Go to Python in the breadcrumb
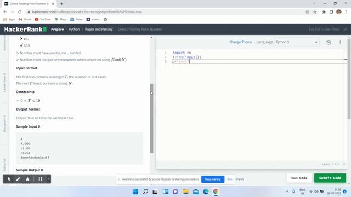This screenshot has width=351, height=197. [75, 29]
